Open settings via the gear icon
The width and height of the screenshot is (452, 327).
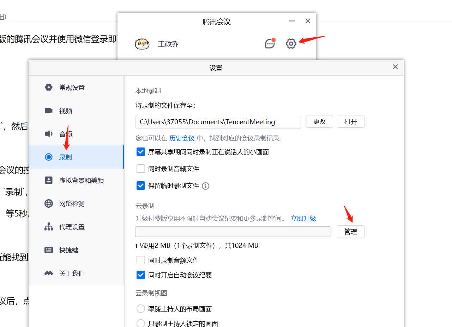pos(291,44)
